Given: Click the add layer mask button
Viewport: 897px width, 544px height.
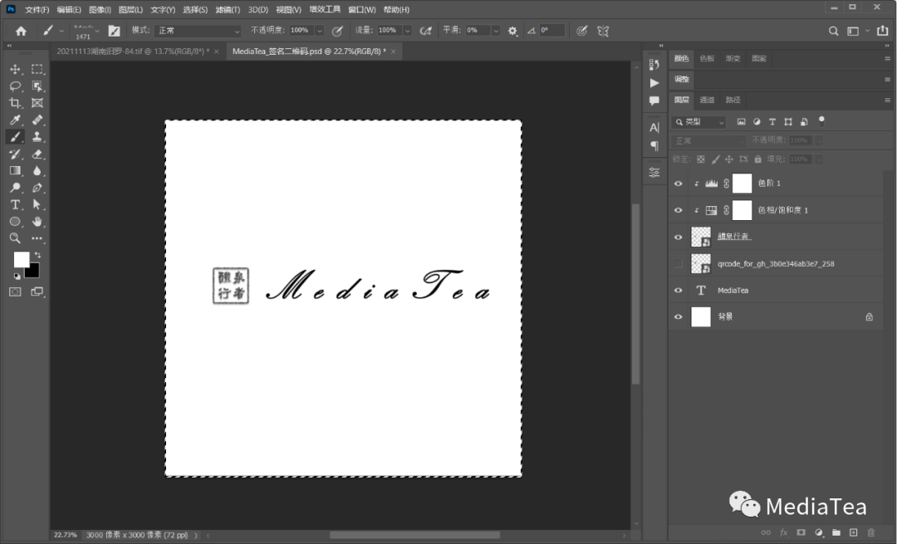Looking at the screenshot, I should [x=801, y=532].
